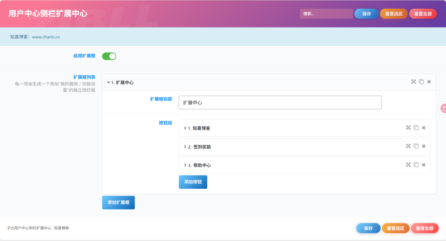Focus the 搜索 search field

(x=326, y=14)
